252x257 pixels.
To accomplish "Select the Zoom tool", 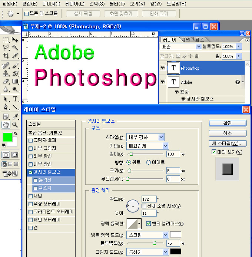I will 15,125.
